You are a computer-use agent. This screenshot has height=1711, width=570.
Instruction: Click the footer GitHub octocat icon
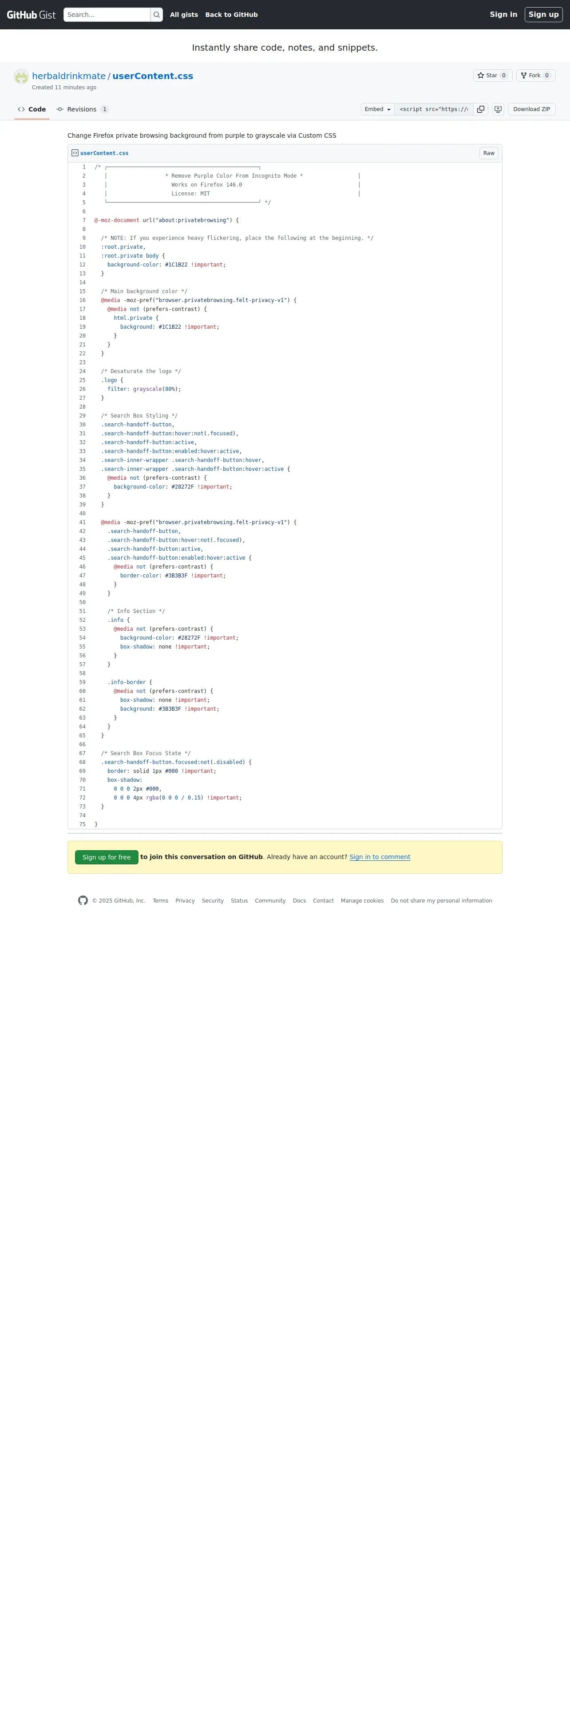[x=83, y=901]
